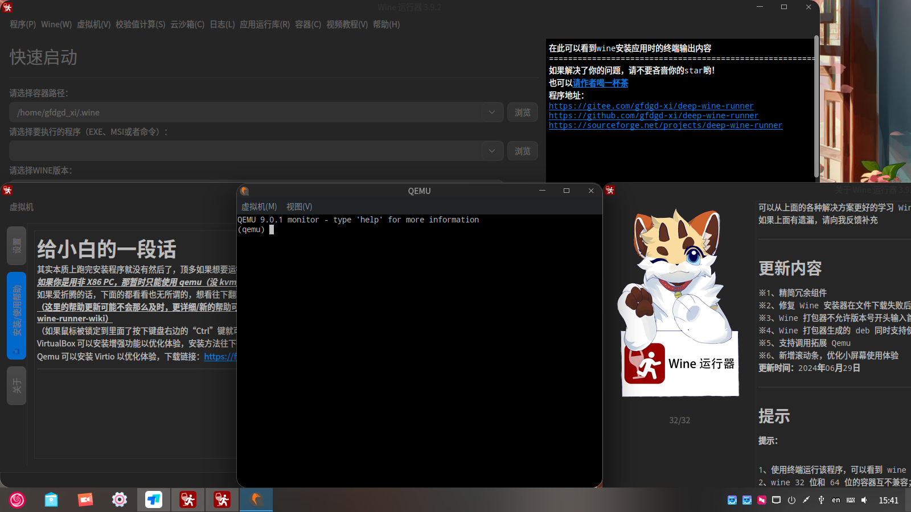Open the Wine(W) menu
This screenshot has width=911, height=512.
[56, 24]
